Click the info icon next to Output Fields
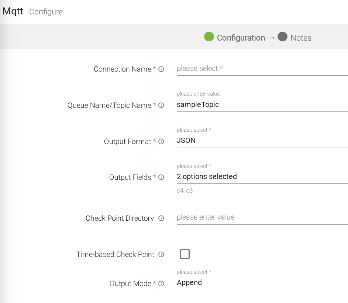 (x=161, y=178)
